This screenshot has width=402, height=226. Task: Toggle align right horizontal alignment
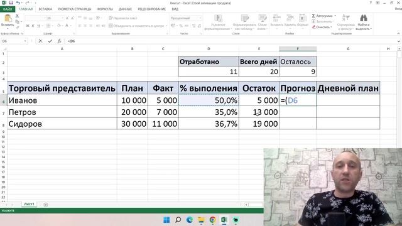(90, 26)
